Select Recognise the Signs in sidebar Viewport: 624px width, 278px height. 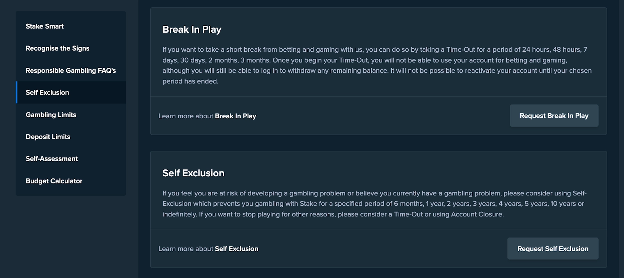click(x=57, y=48)
